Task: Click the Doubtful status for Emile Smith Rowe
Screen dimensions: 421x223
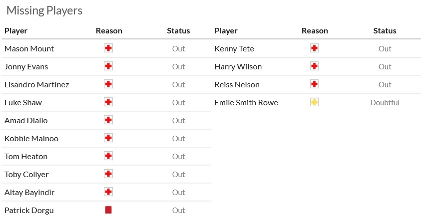Action: click(x=385, y=102)
